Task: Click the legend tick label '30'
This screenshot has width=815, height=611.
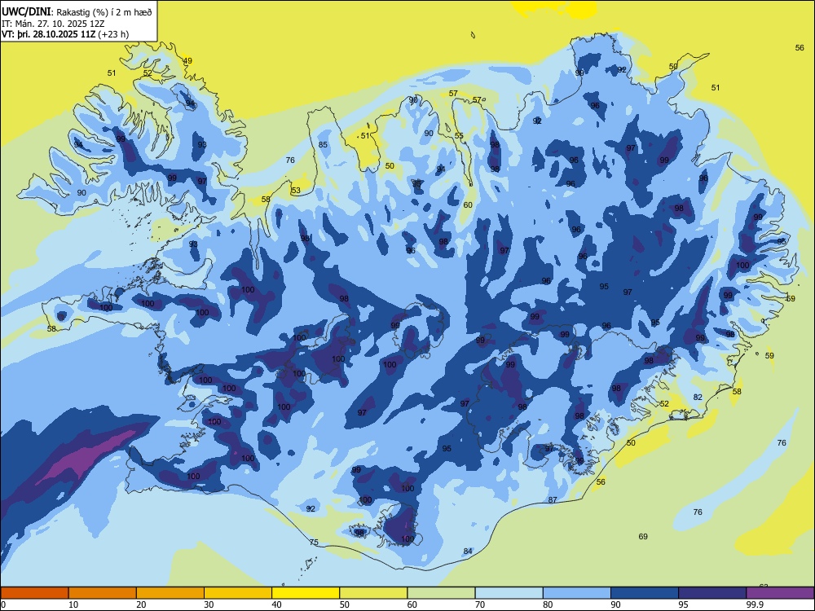Action: coord(209,604)
